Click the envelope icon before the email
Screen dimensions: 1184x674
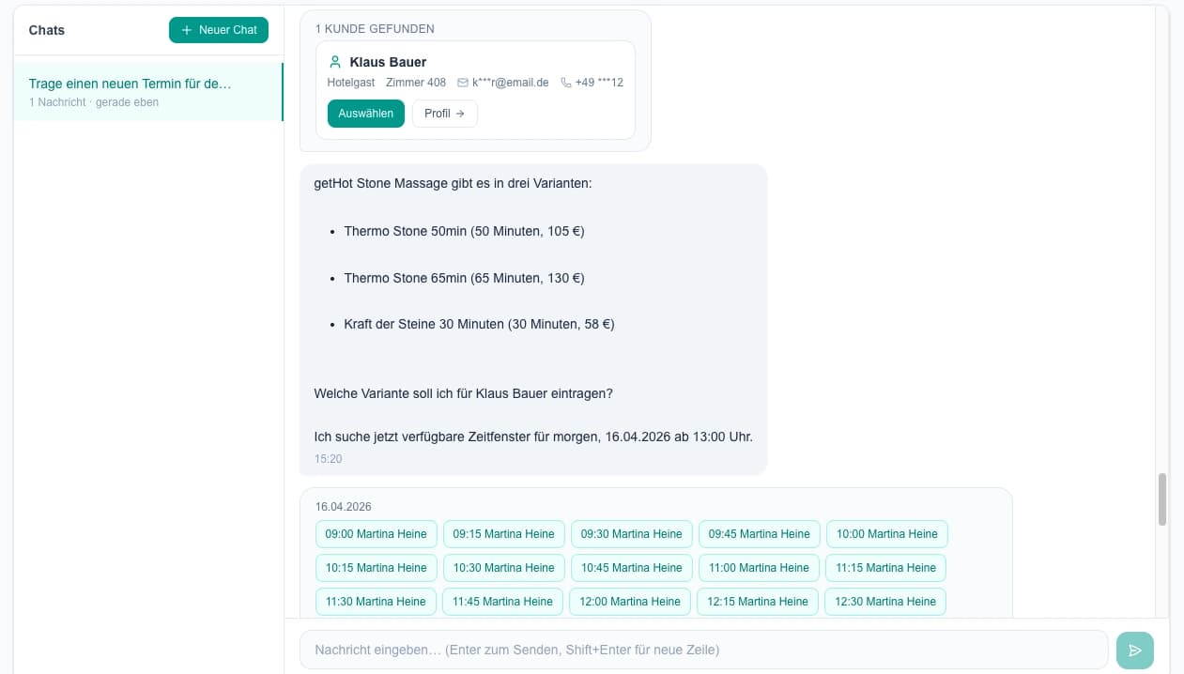[462, 83]
